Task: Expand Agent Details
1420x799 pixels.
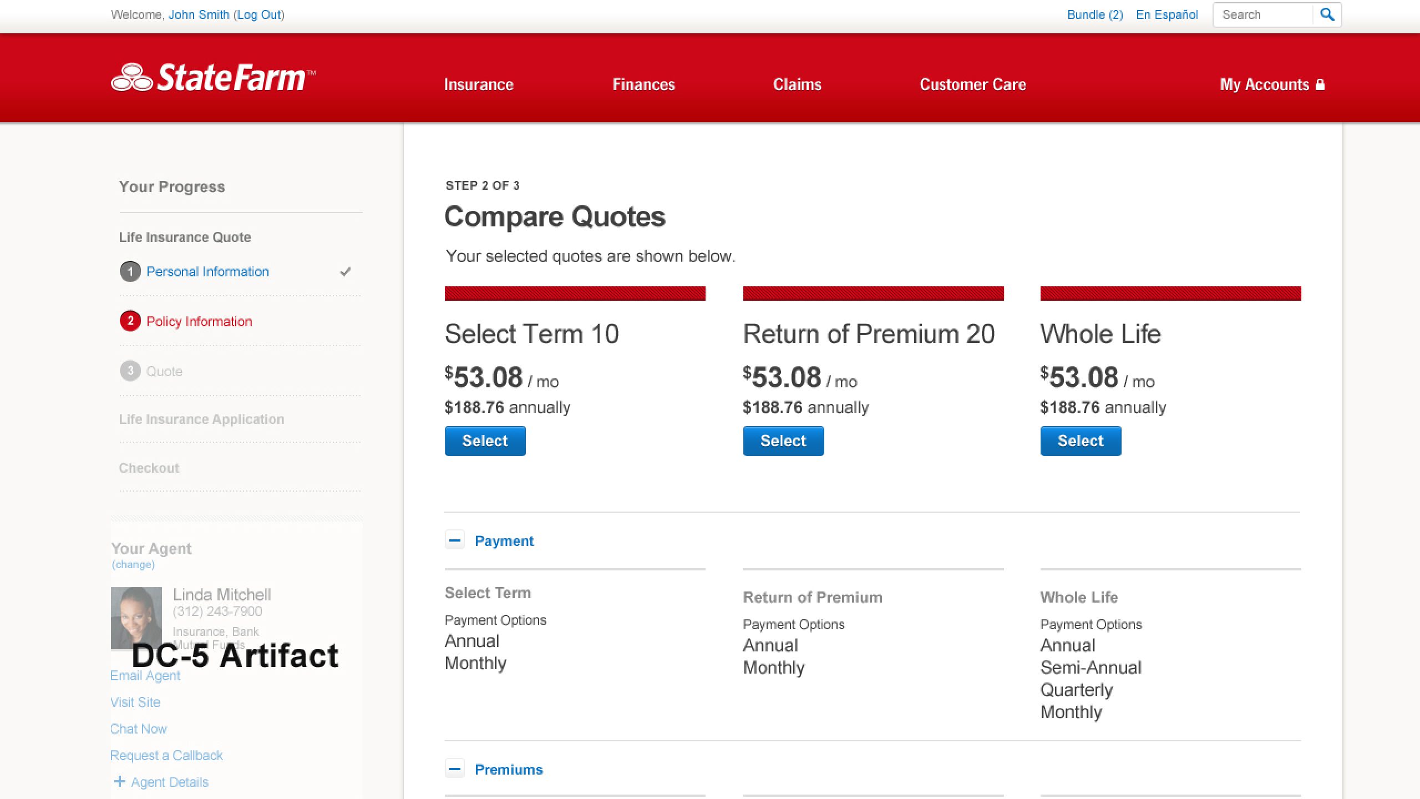Action: coord(169,782)
